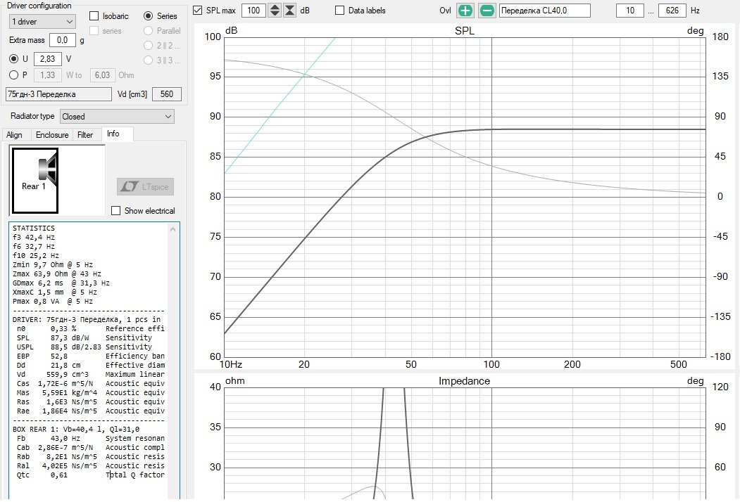Viewport: 740px width, 502px height.
Task: Switch to the Filter tab
Action: [x=85, y=135]
